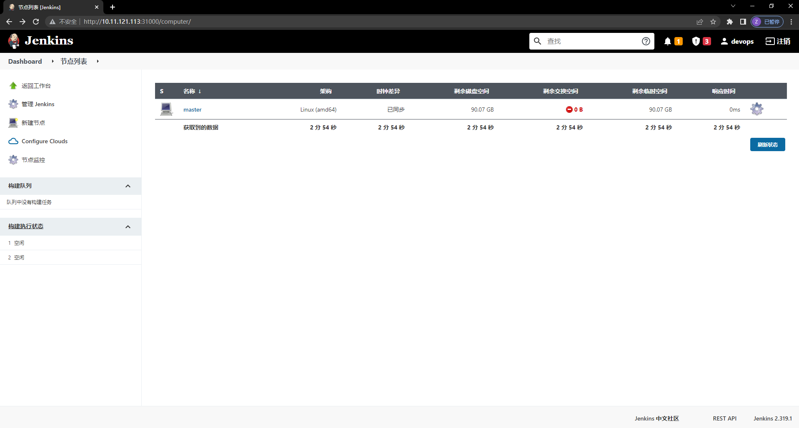
Task: Click the red security count badge 3
Action: click(x=707, y=41)
